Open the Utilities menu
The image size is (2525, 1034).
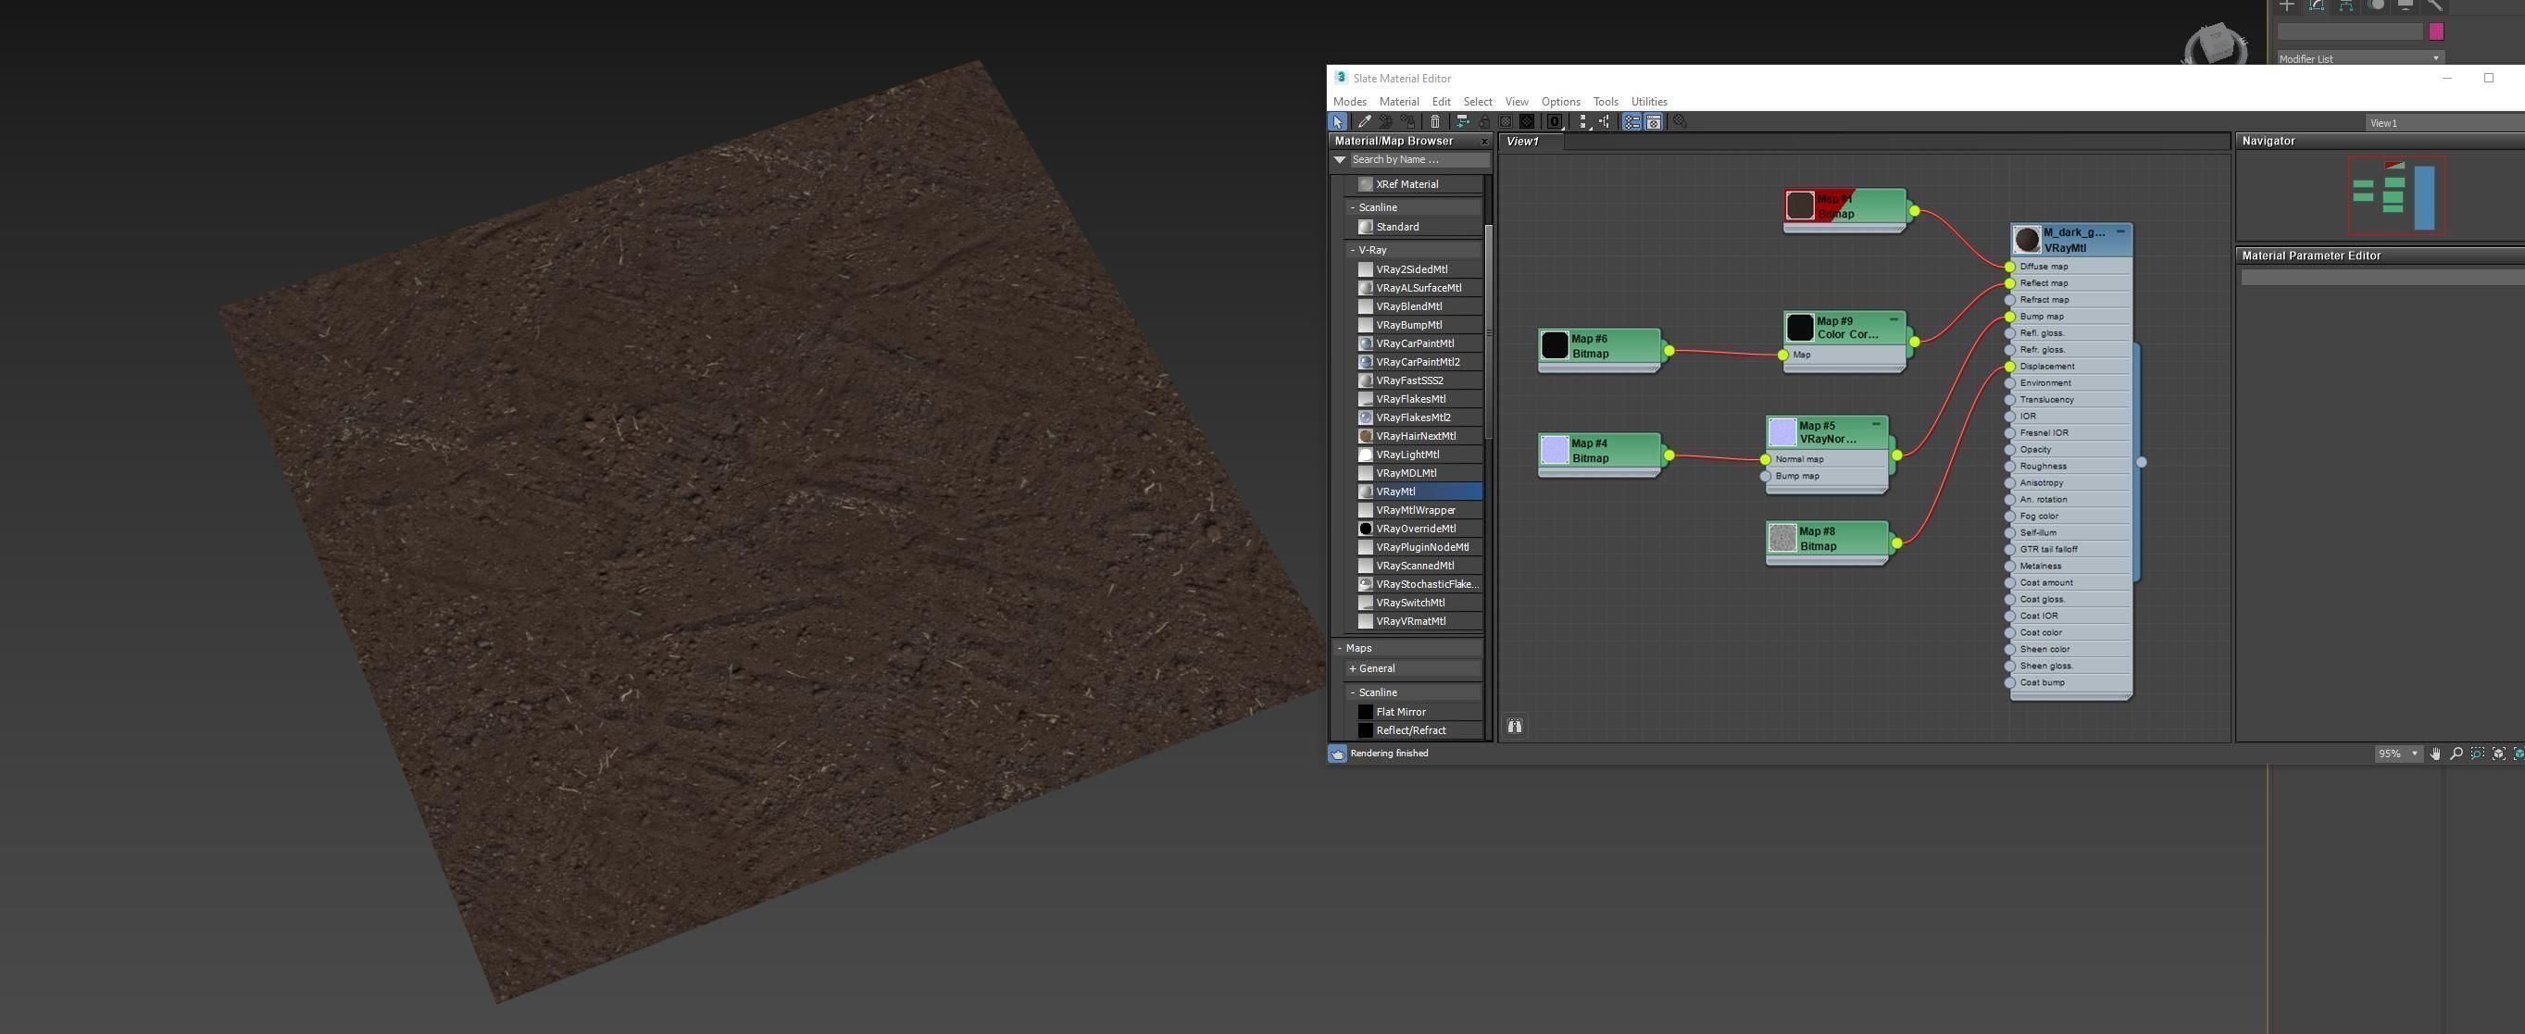coord(1649,102)
